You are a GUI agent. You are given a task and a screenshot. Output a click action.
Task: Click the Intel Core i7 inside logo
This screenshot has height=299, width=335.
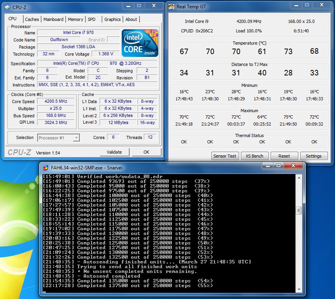click(x=140, y=43)
